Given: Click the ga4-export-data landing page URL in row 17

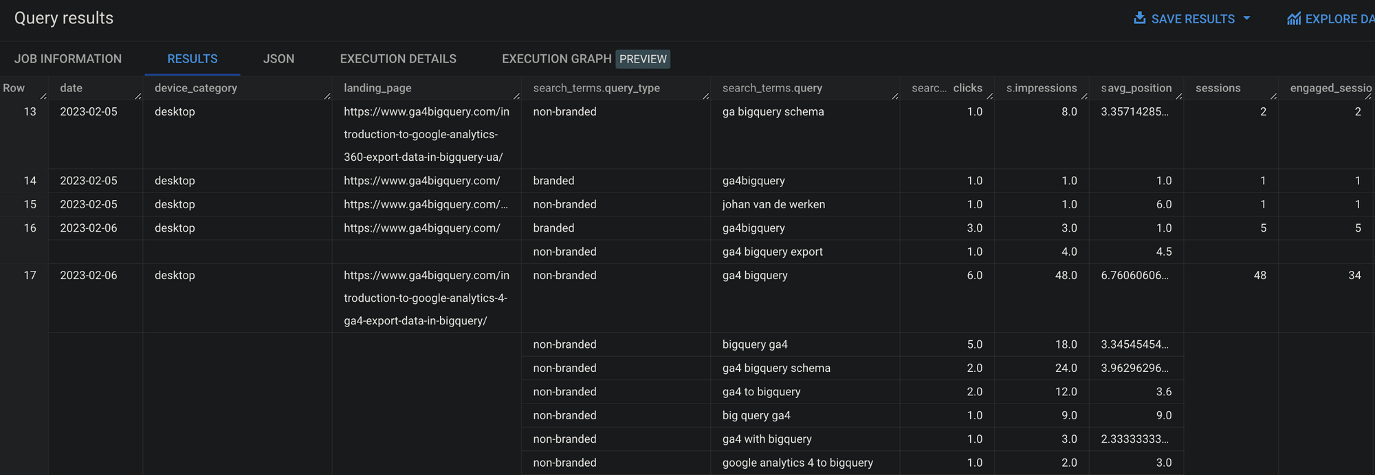Looking at the screenshot, I should pos(427,298).
